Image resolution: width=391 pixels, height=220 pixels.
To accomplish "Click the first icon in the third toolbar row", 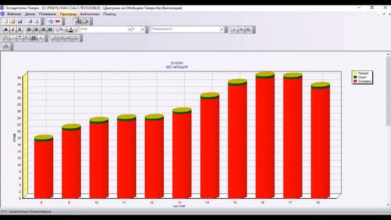I will [x=6, y=38].
